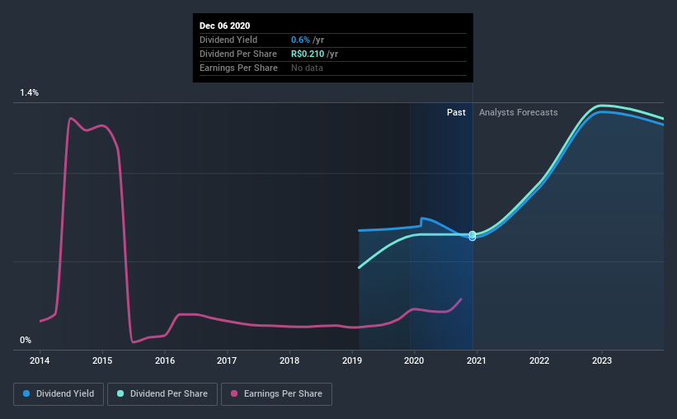The height and width of the screenshot is (419, 677).
Task: Select the 2014 x-axis label
Action: [x=40, y=360]
